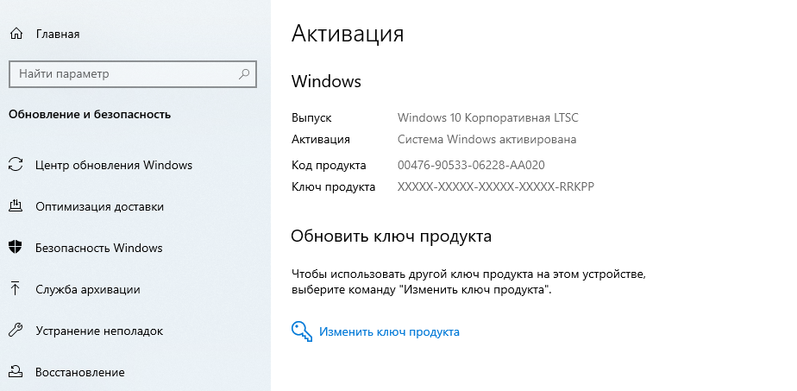The image size is (797, 391).
Task: Click edition text Windows 10 Корпоративная LTSC
Action: tap(488, 118)
